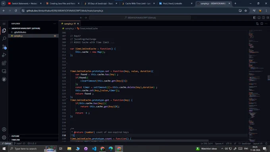Switch to Creating Java Files browser tab
Screen dimensions: 270x152
pyautogui.click(x=62, y=4)
